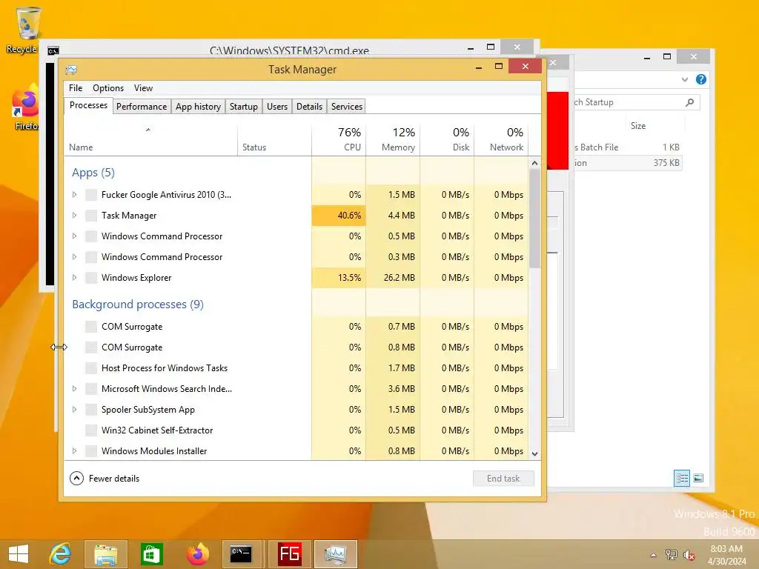Open the Windows Start button

[x=19, y=554]
